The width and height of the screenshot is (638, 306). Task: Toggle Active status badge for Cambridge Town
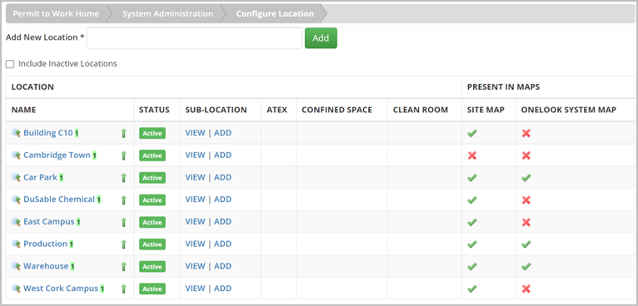(152, 155)
